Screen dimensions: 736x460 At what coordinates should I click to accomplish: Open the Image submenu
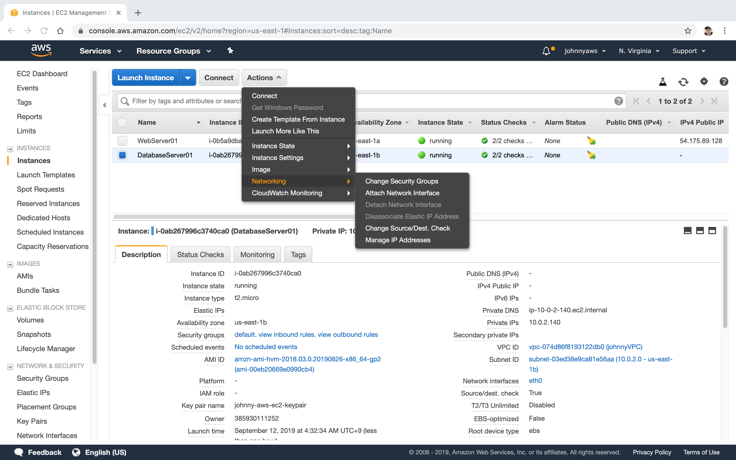click(298, 169)
